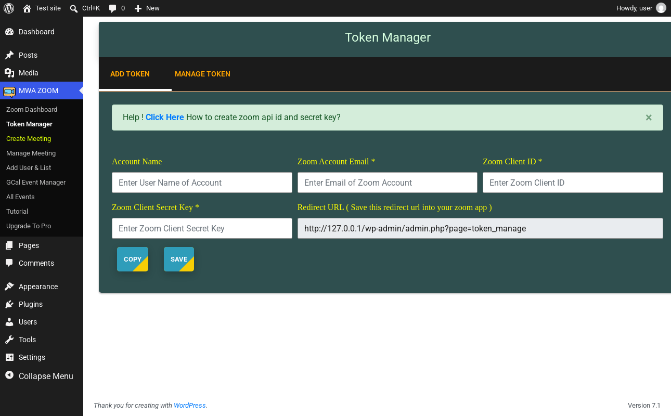Open the Dashboard menu label
671x416 pixels.
pos(36,32)
